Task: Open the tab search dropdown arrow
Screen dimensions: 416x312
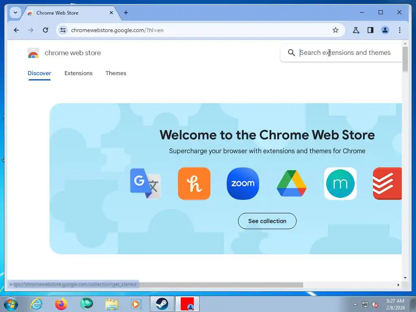Action: tap(15, 13)
